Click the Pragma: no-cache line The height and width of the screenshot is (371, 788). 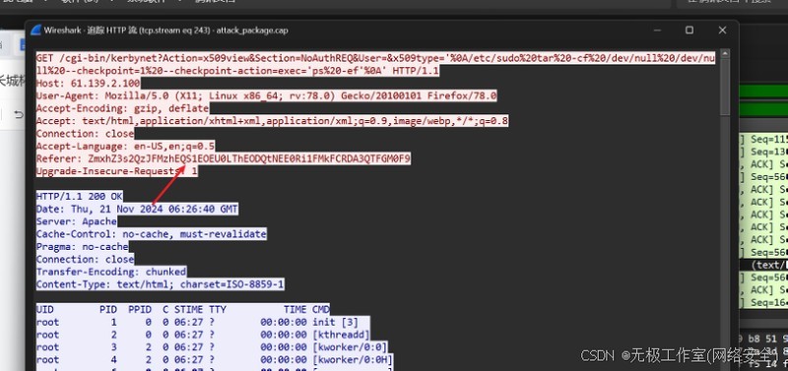pos(83,246)
